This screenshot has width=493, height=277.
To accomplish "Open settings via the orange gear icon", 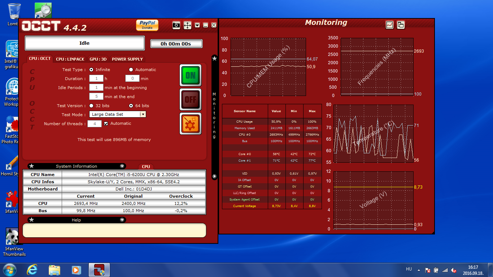I will [190, 123].
